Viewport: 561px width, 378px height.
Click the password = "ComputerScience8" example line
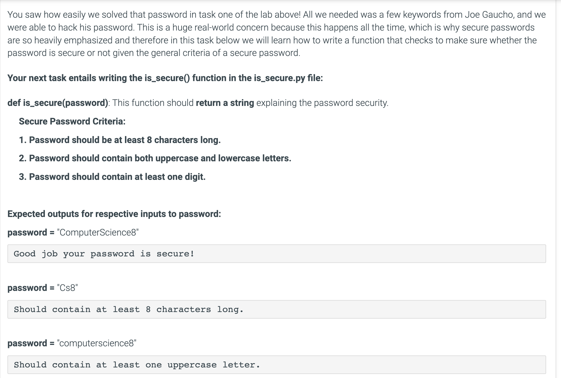[x=73, y=232]
